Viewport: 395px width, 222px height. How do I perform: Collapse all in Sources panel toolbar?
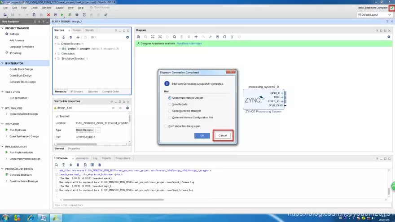[63, 37]
